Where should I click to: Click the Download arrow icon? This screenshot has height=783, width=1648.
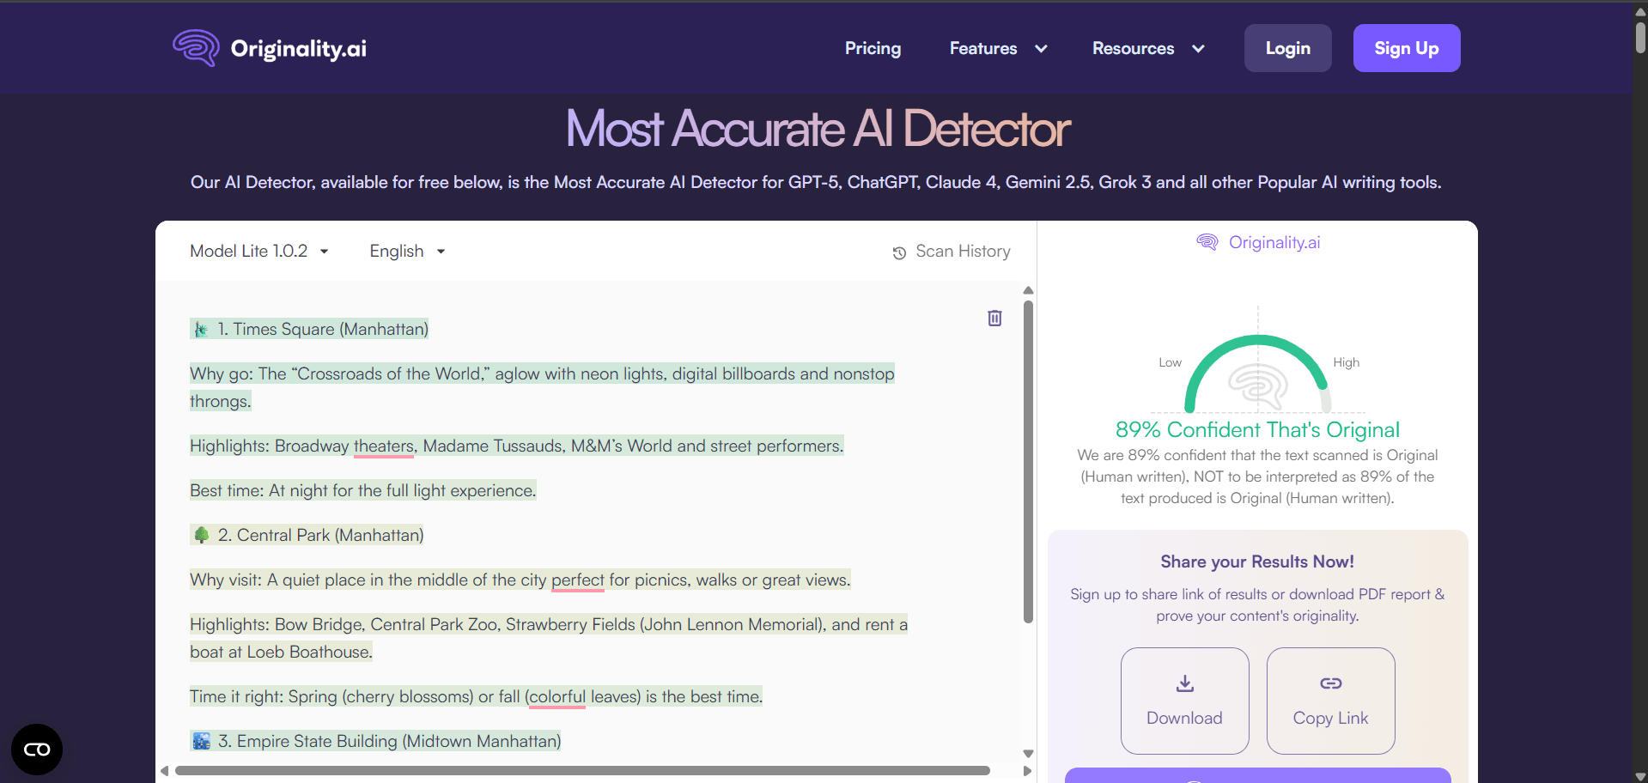point(1184,683)
